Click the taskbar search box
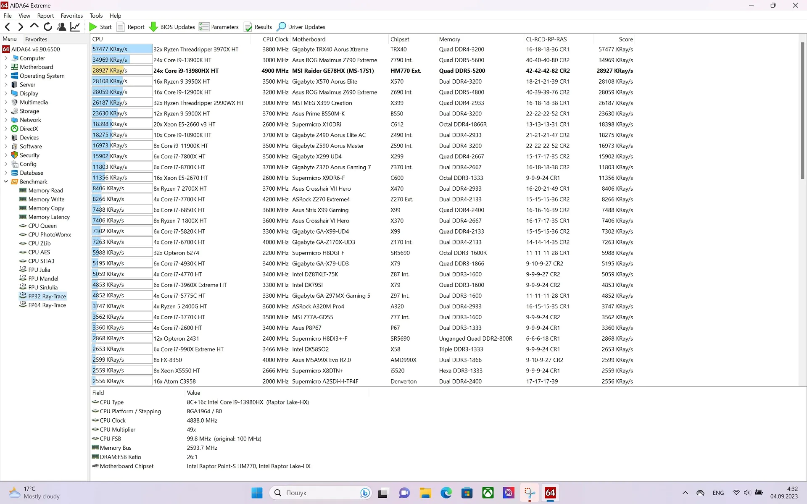The height and width of the screenshot is (504, 807). (321, 493)
